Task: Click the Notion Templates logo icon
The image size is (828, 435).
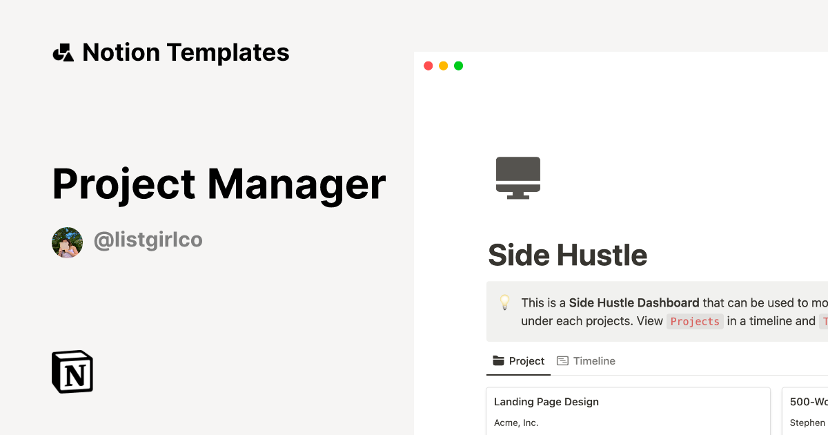Action: tap(63, 52)
